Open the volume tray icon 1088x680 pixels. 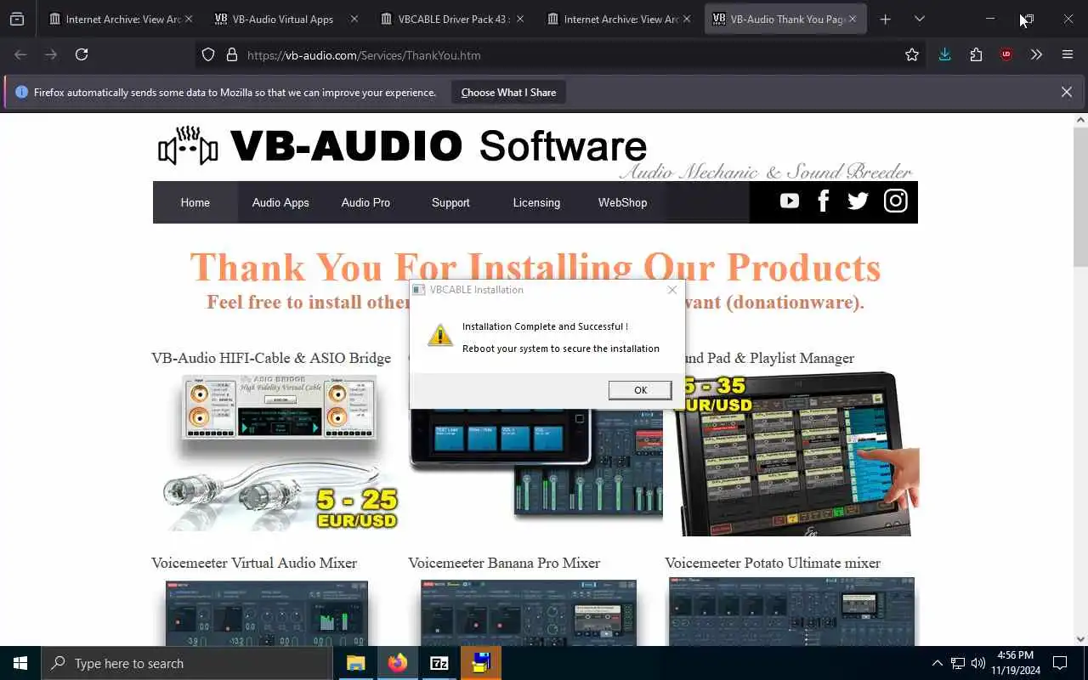point(978,663)
